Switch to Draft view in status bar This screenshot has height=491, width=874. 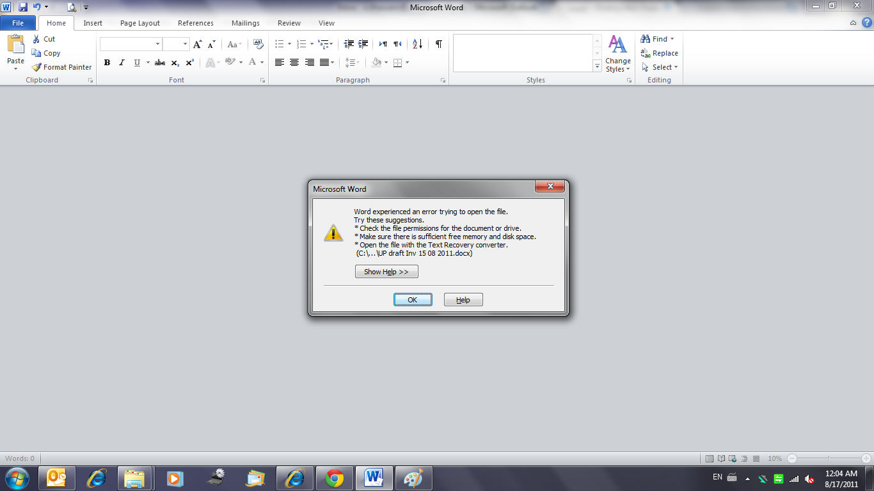(x=757, y=458)
